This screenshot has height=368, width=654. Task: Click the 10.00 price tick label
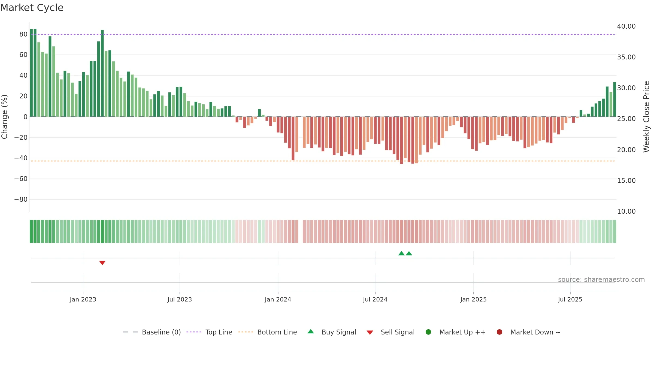point(626,212)
